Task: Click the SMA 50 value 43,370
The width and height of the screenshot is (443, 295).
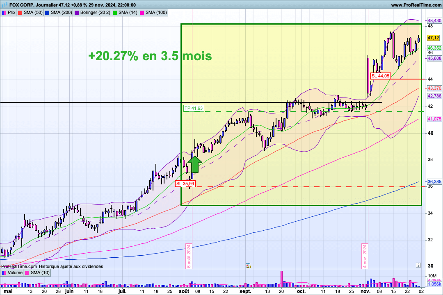Action: click(434, 88)
